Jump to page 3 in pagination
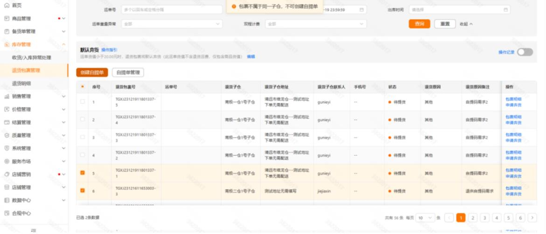This screenshot has height=234, width=546. 485,217
